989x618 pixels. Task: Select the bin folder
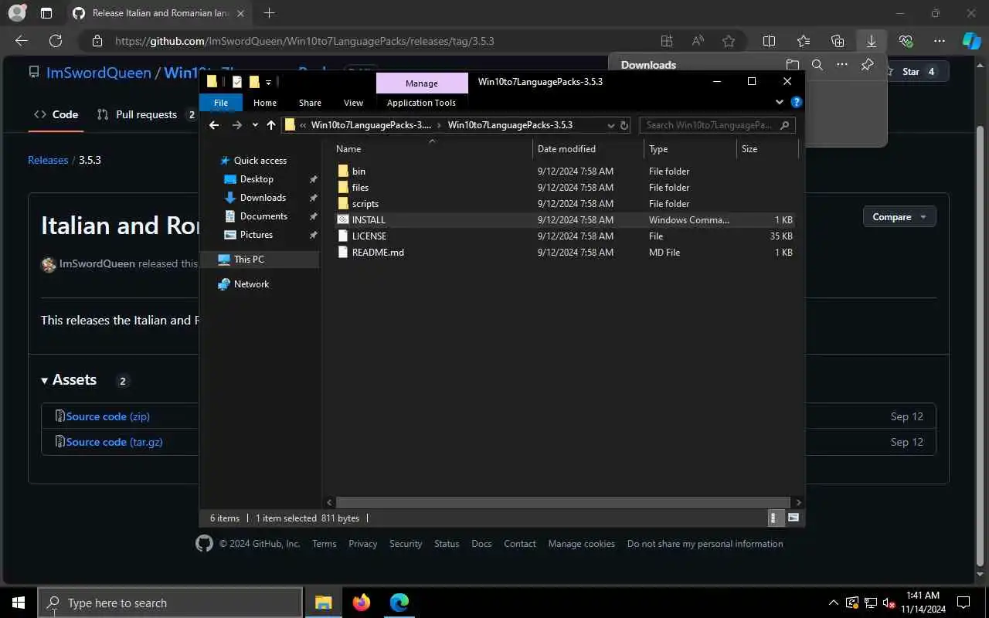359,171
